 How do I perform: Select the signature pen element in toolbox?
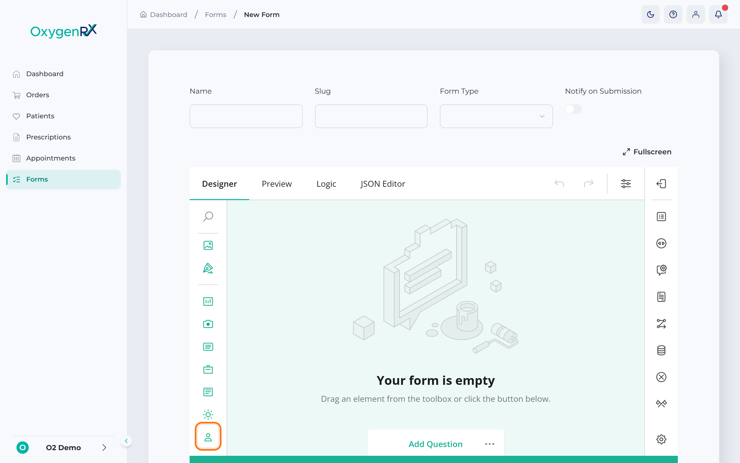click(208, 268)
